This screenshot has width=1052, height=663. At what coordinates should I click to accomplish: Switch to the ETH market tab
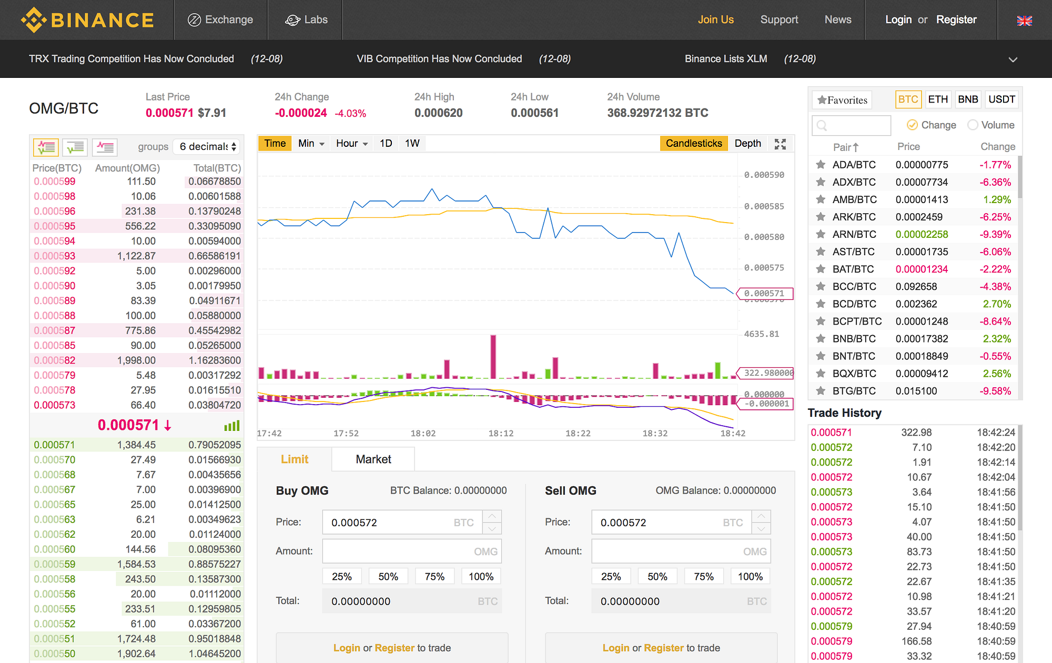point(937,99)
